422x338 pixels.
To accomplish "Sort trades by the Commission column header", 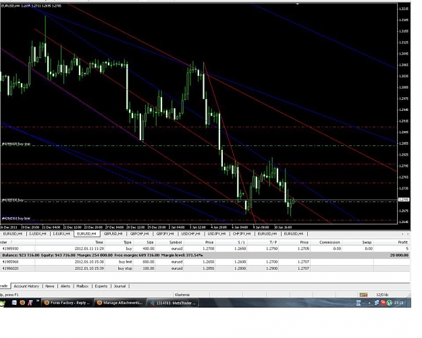I will tap(326, 242).
